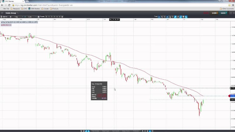
Task: Click the red current price marker on axis
Action: [232, 96]
